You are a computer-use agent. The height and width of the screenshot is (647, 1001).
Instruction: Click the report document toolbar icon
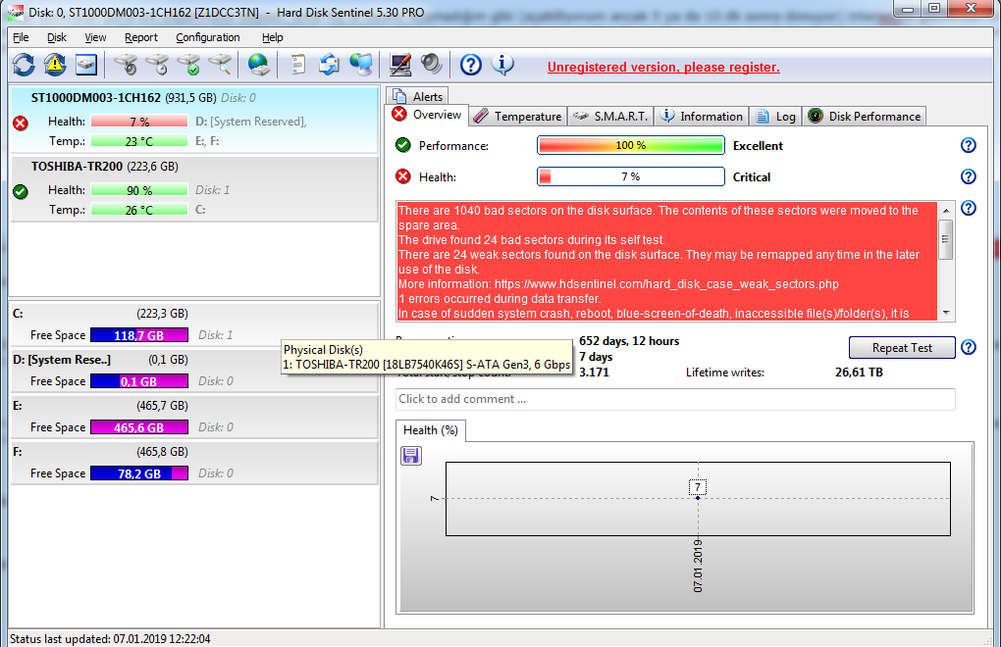[297, 65]
